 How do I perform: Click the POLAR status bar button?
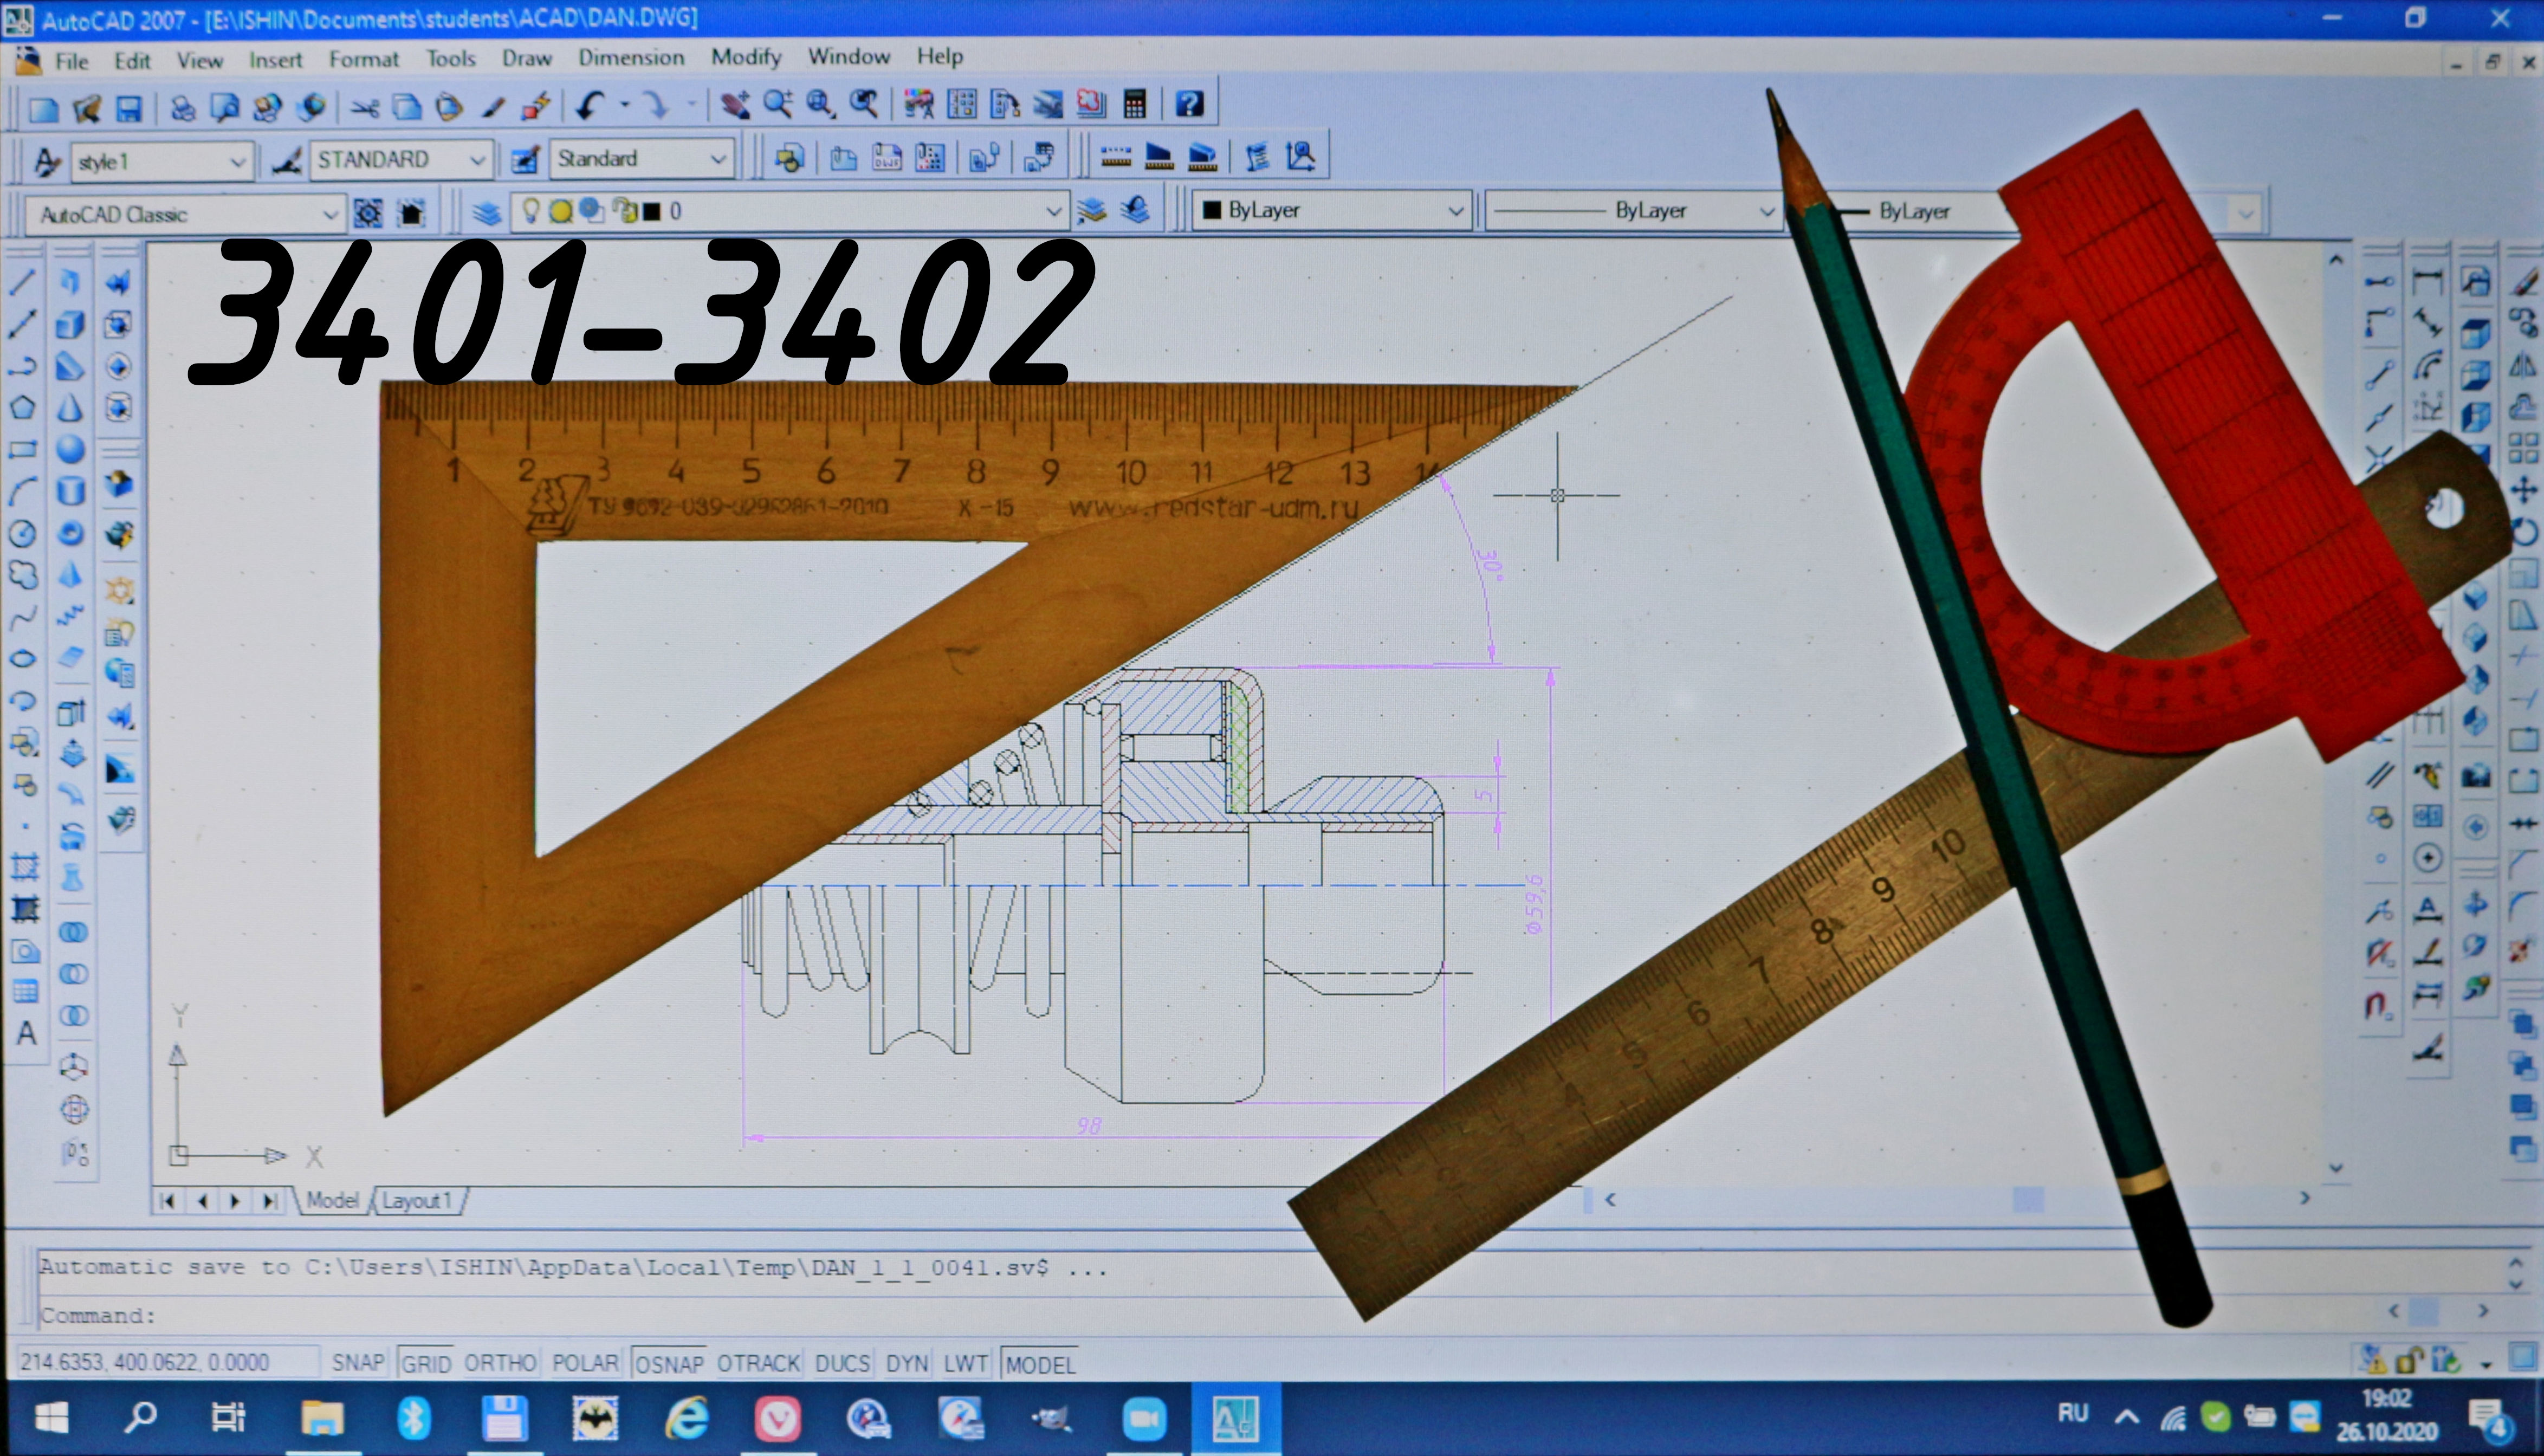585,1363
